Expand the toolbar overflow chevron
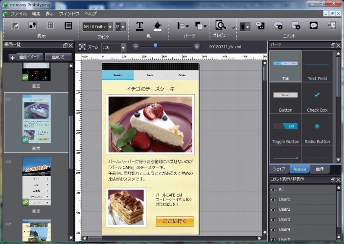The height and width of the screenshot is (244, 344). (x=233, y=28)
